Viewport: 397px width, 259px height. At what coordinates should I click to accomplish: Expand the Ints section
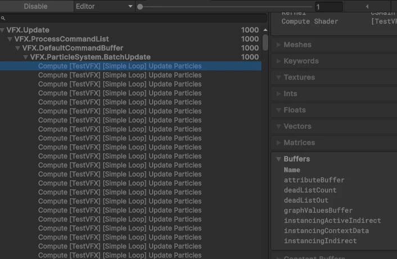(x=278, y=94)
